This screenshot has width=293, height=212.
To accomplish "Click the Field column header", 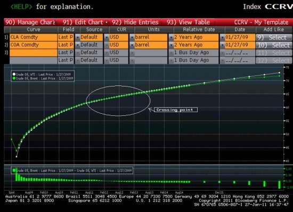I will (68, 29).
